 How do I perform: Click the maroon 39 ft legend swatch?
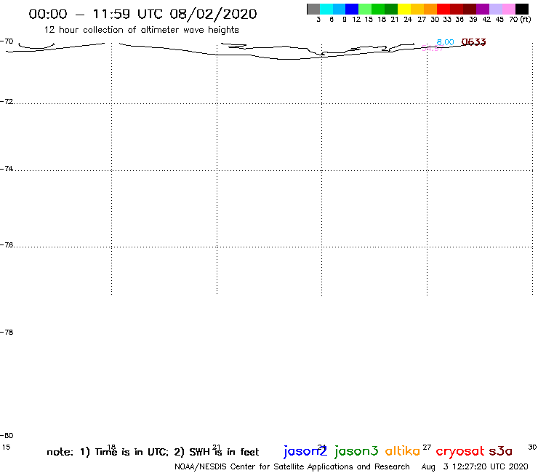pyautogui.click(x=470, y=9)
